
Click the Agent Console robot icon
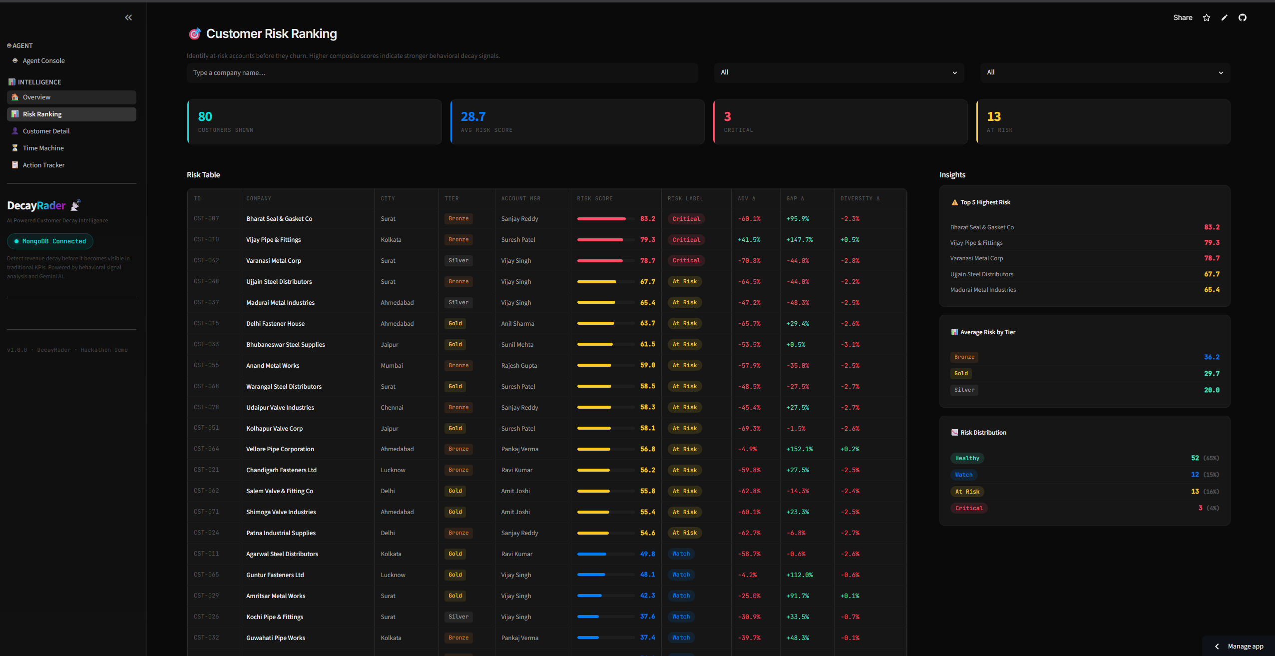coord(15,60)
